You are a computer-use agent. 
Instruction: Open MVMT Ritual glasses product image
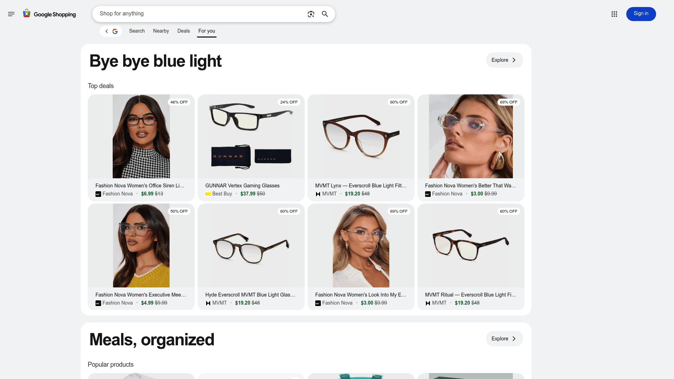point(471,245)
